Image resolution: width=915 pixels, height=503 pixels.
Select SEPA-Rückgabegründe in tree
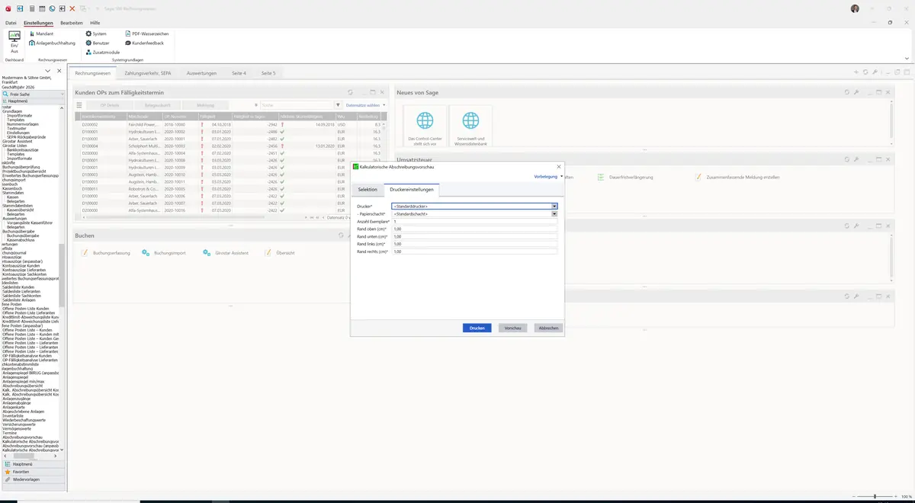pyautogui.click(x=26, y=136)
